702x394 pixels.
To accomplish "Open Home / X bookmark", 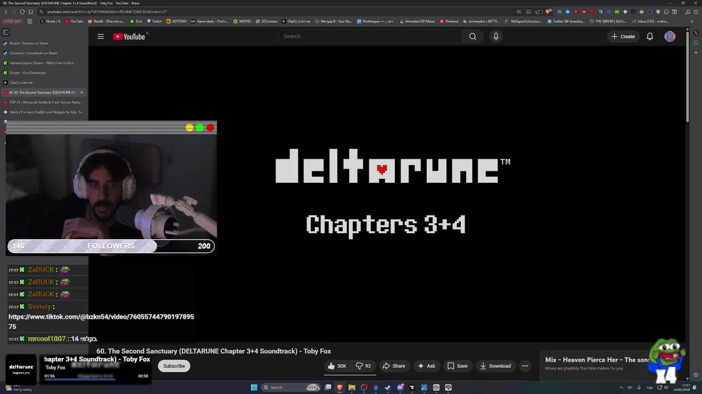I will coord(50,21).
